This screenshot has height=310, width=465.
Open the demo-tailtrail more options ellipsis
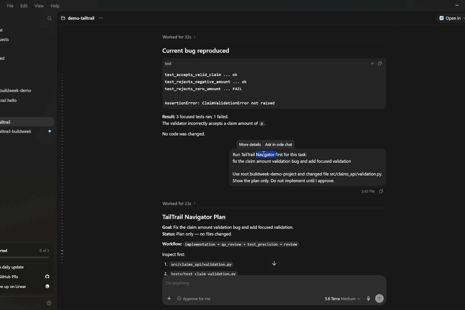[101, 18]
